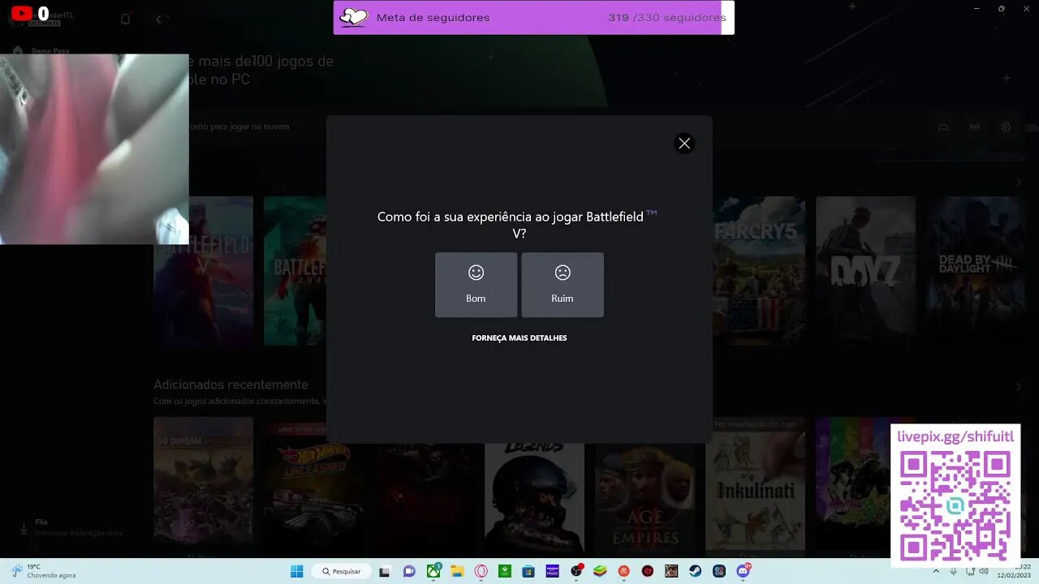This screenshot has width=1039, height=584.
Task: Click the YouTube viewer counter overlay
Action: (30, 14)
